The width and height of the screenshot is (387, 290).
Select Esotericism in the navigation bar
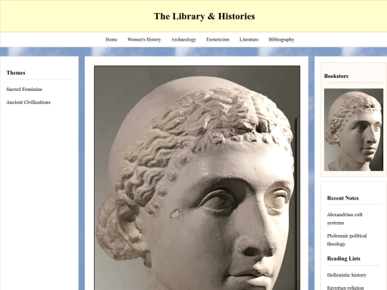tap(218, 39)
